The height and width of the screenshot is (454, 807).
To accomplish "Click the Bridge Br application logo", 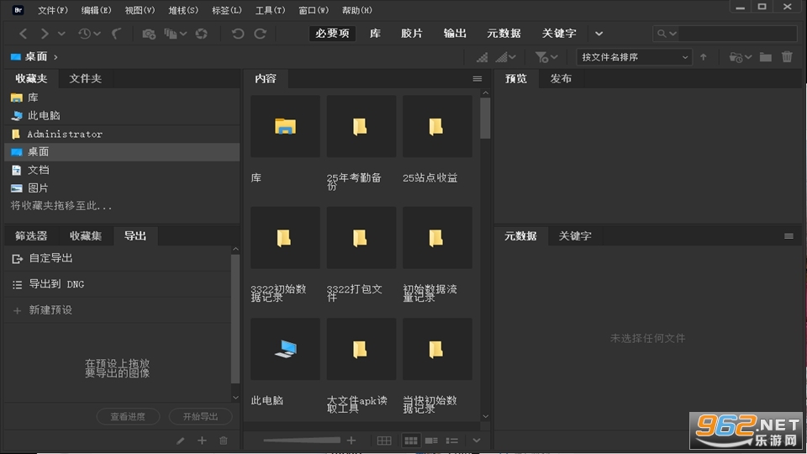I will pos(18,10).
